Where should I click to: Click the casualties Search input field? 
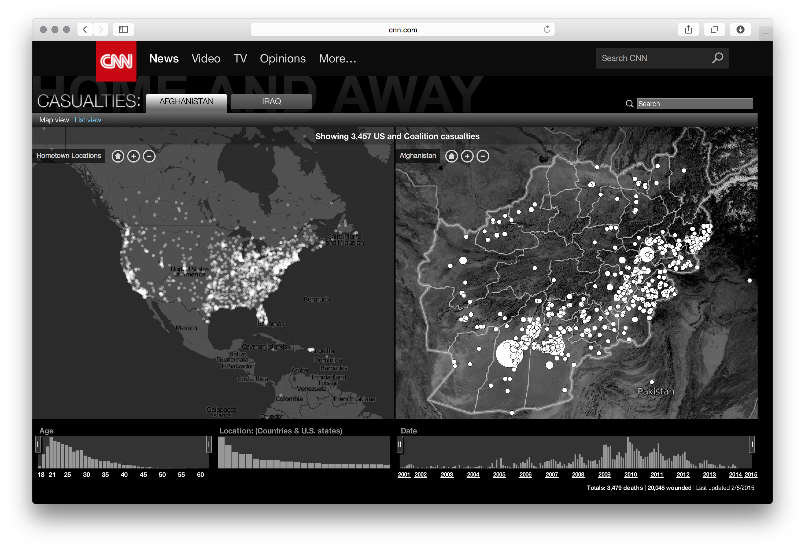tap(695, 104)
